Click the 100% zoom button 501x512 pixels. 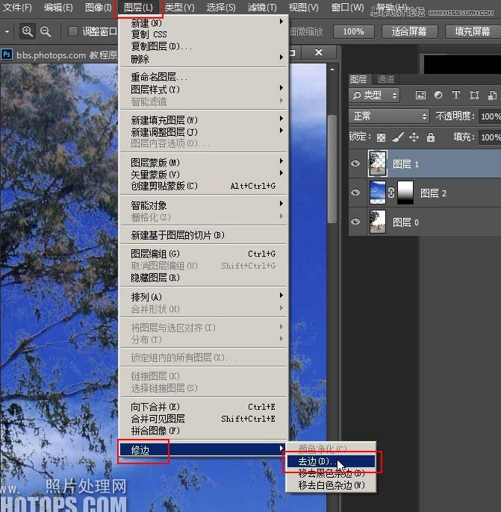tap(354, 31)
